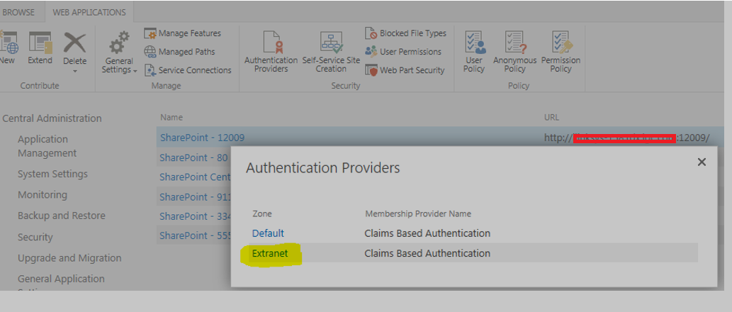Open System Settings in left navigation
The width and height of the screenshot is (732, 312).
point(52,174)
